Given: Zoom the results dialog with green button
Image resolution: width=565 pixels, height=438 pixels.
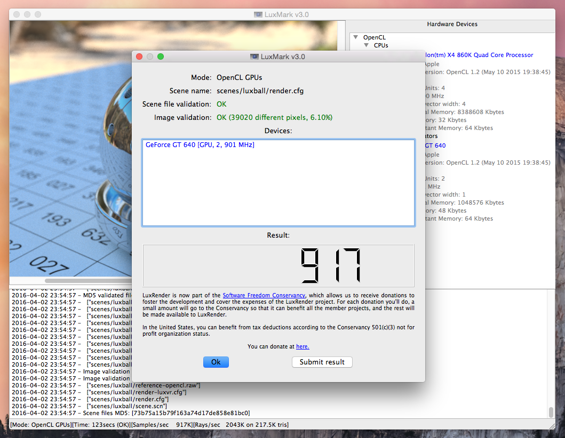Looking at the screenshot, I should coord(161,56).
